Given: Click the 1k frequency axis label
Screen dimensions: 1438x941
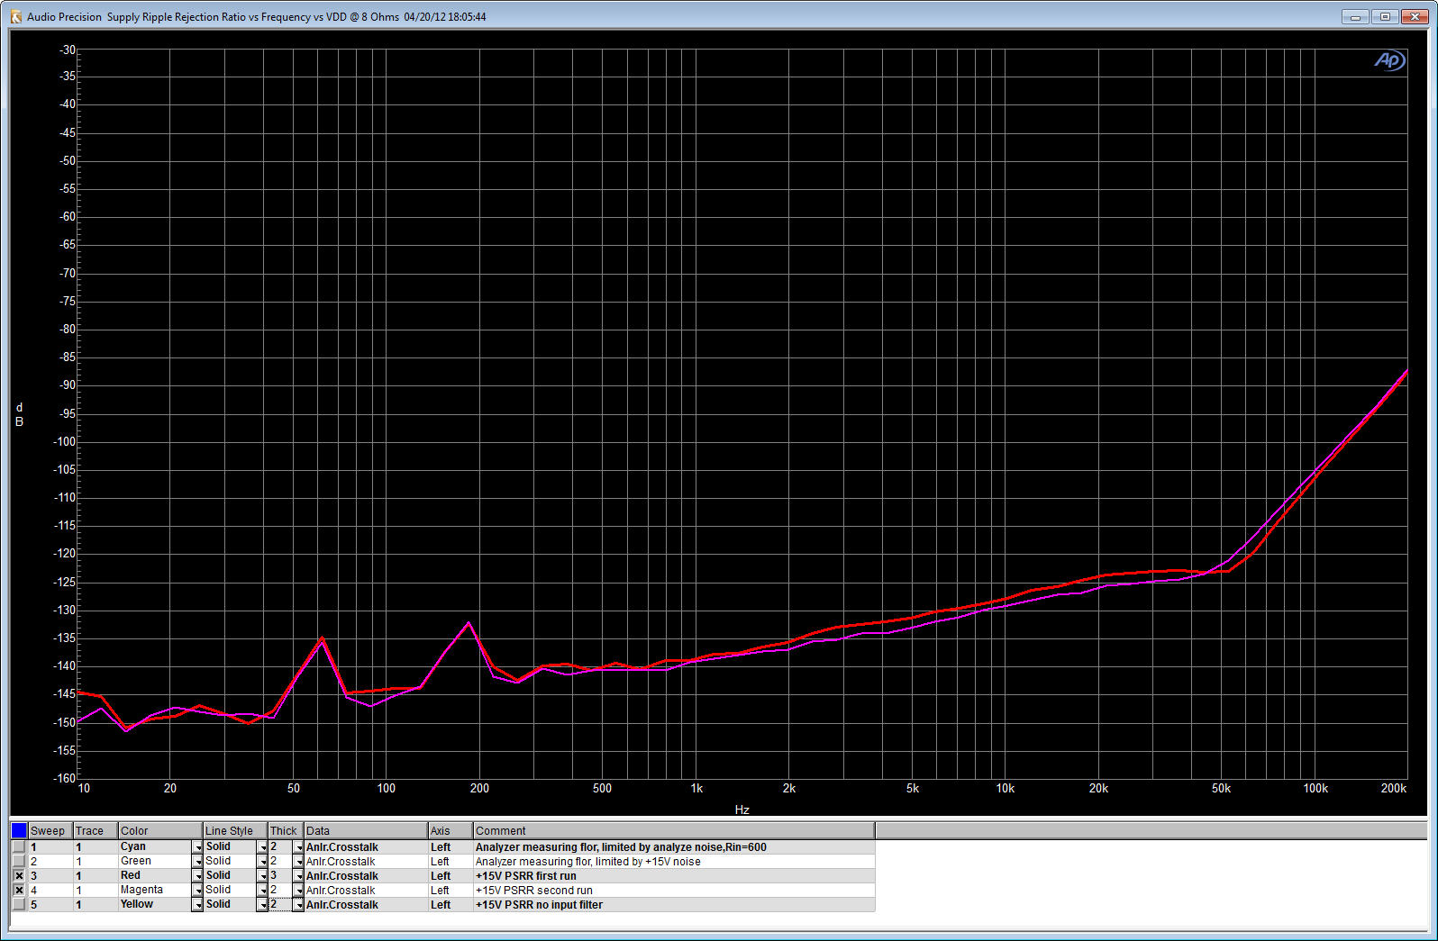Looking at the screenshot, I should (x=696, y=788).
